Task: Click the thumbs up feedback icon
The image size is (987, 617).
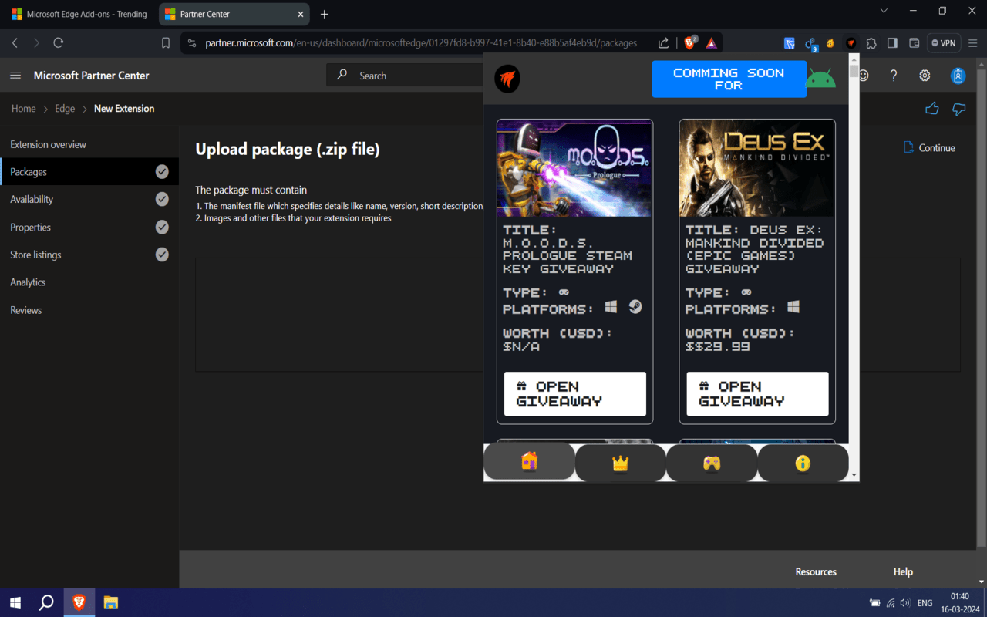Action: point(932,109)
